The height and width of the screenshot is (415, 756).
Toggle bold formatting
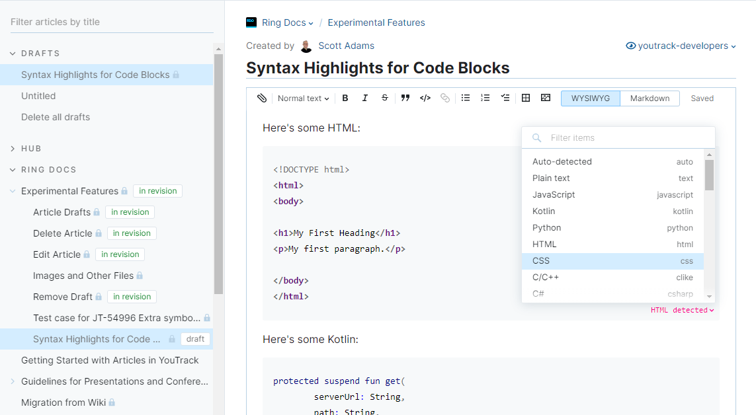tap(345, 98)
